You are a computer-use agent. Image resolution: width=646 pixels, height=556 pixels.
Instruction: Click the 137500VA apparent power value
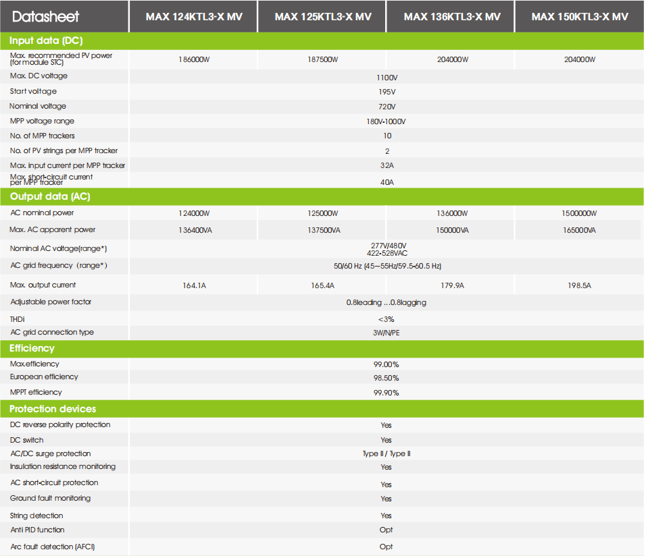point(324,231)
